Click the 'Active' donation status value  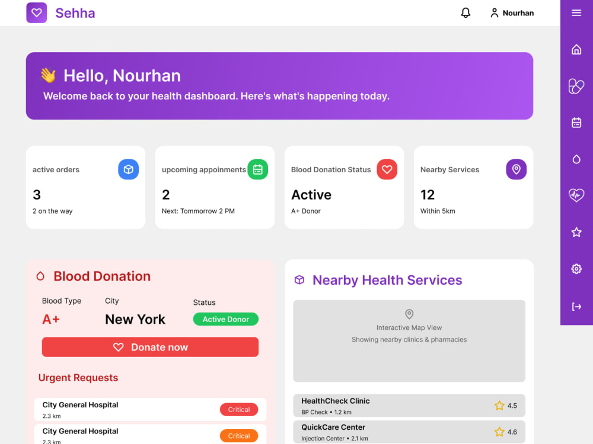pyautogui.click(x=311, y=195)
